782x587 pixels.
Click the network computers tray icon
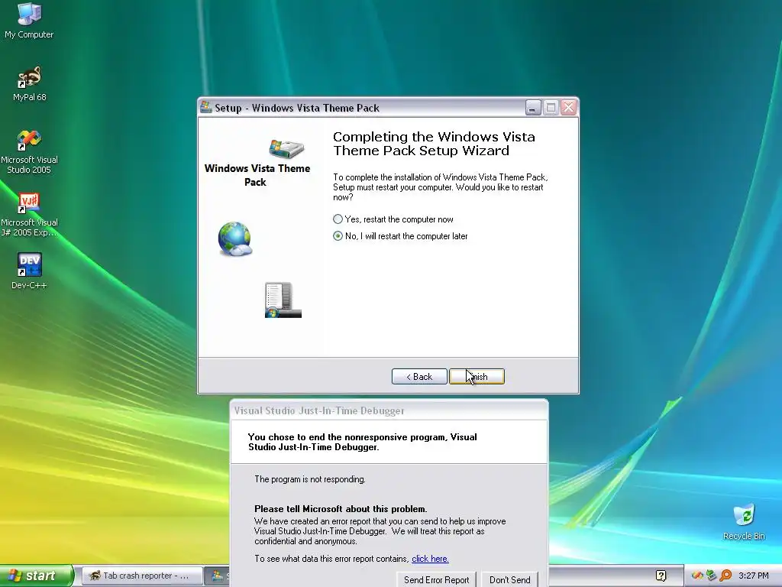[711, 576]
